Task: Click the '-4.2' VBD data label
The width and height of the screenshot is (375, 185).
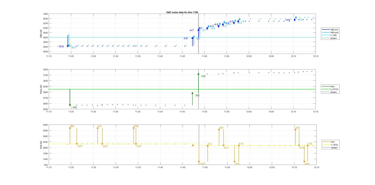Action: tap(213, 28)
